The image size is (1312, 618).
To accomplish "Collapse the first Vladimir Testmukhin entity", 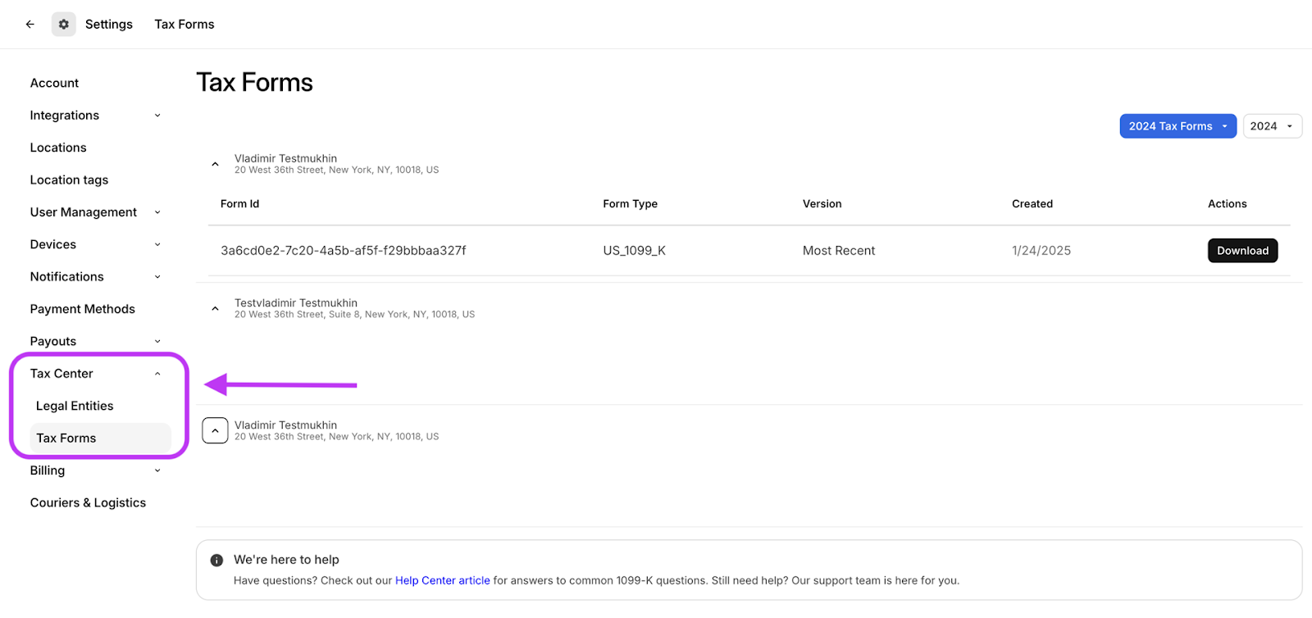I will point(215,164).
